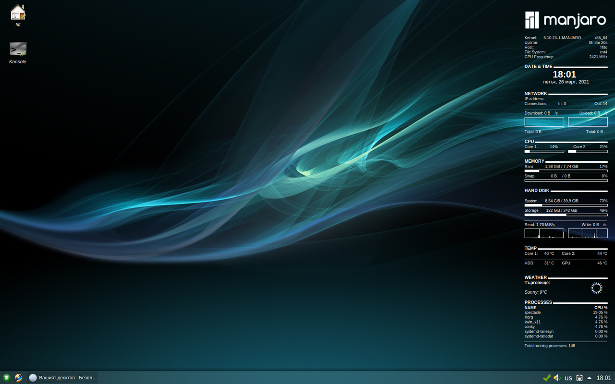Click the 'Xorg' process row
Viewport: 615px width, 384px height.
(566, 317)
